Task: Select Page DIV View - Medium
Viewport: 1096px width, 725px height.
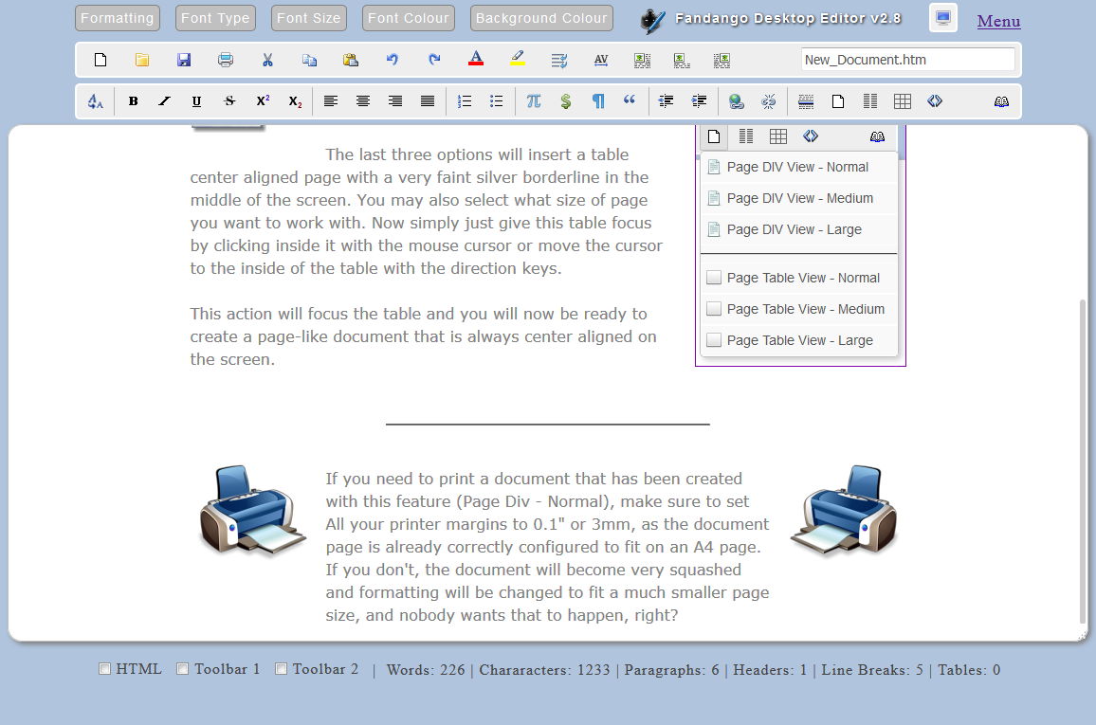Action: pyautogui.click(x=797, y=198)
